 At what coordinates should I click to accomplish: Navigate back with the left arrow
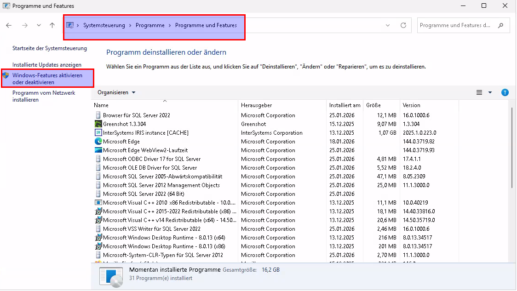click(x=9, y=25)
